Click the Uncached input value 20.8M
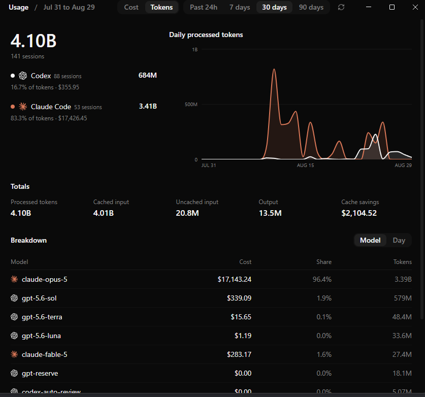Screen dimensions: 425x397 [x=187, y=213]
